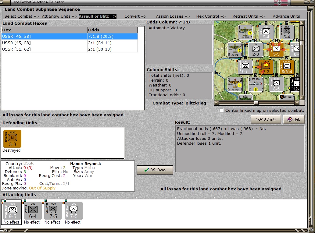Click the black 12- unit on map edge

click(295, 84)
